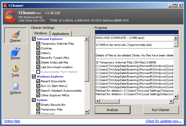The image size is (186, 126).
Task: Click results pane scroll up arrow
Action: 176,38
